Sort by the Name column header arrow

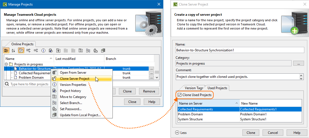coord(51,59)
